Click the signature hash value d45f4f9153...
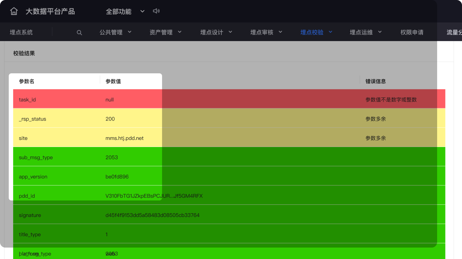 point(153,215)
